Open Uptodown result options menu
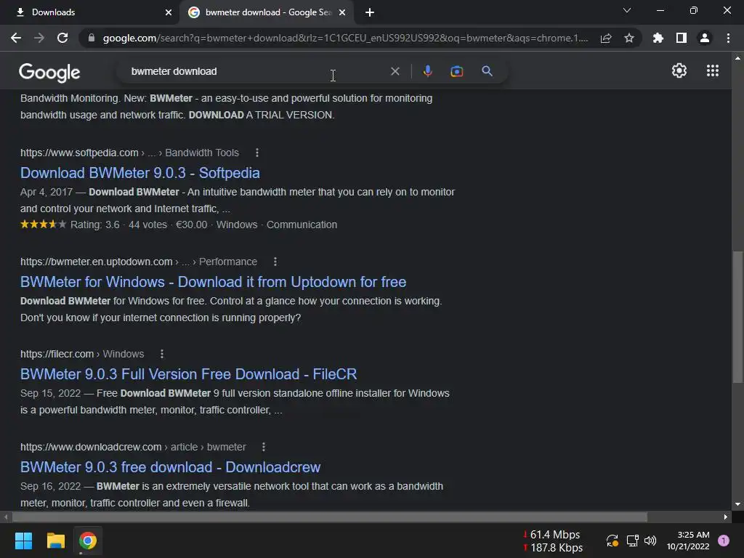The height and width of the screenshot is (558, 744). pos(275,262)
